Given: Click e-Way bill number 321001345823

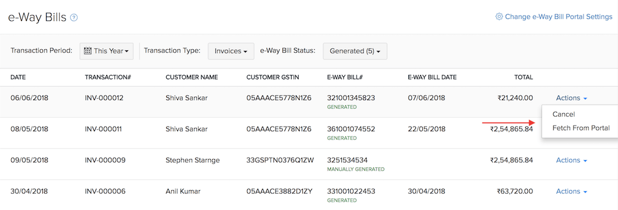Looking at the screenshot, I should pos(351,97).
